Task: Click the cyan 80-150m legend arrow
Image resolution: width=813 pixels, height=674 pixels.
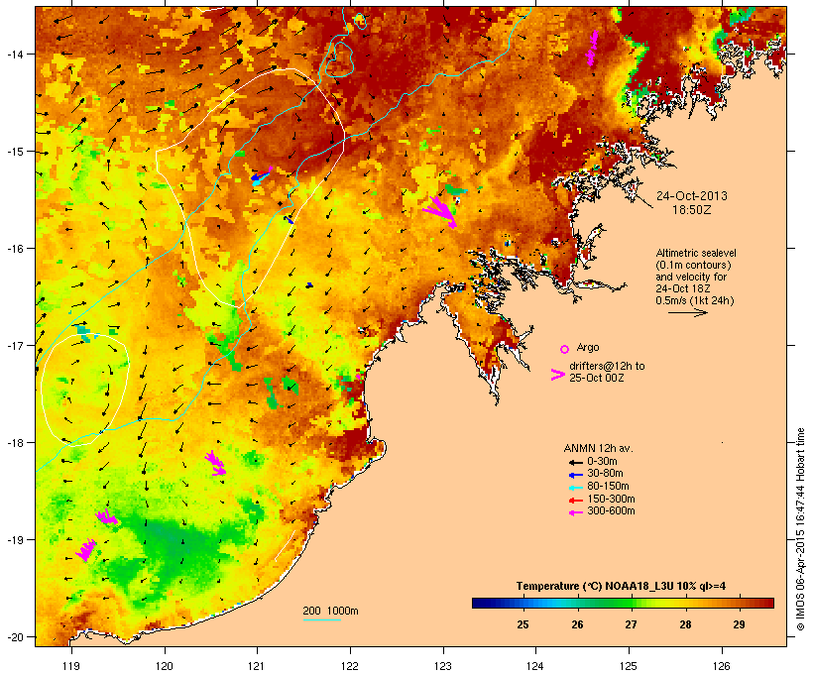Action: click(x=575, y=488)
